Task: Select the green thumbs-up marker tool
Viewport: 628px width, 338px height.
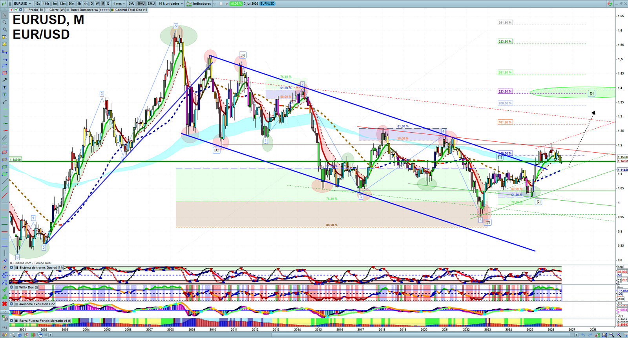Action: point(5,296)
